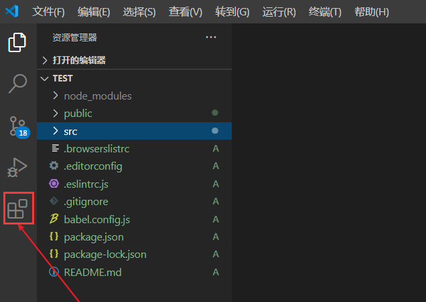Open the 文件(F) menu

(48, 12)
